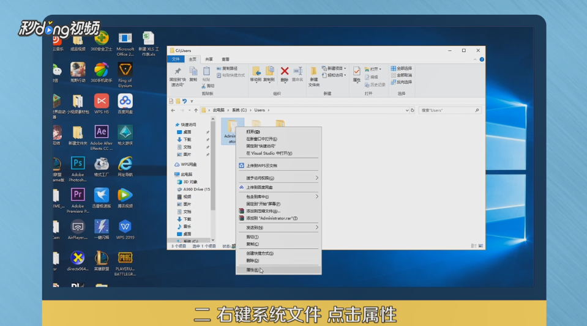This screenshot has width=587, height=326.
Task: Open the recent locations dropdown arrow
Action: [x=189, y=111]
